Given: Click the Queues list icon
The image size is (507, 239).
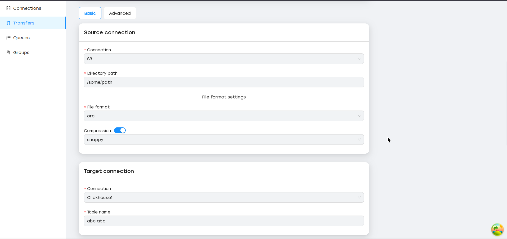Looking at the screenshot, I should pyautogui.click(x=8, y=38).
